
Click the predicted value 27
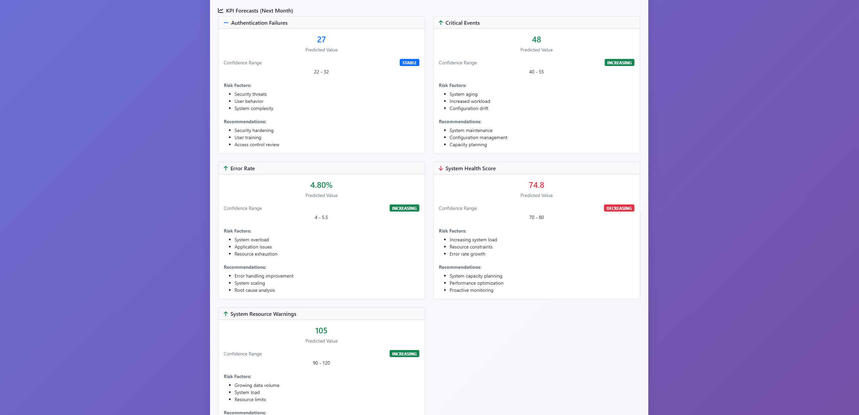click(321, 40)
